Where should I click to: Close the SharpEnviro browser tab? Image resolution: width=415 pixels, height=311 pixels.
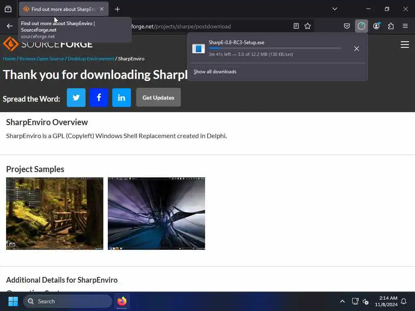coord(102,9)
